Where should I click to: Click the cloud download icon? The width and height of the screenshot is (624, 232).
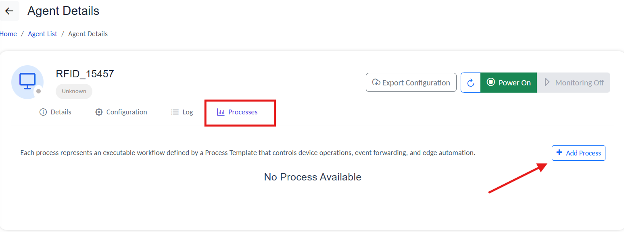(x=376, y=83)
